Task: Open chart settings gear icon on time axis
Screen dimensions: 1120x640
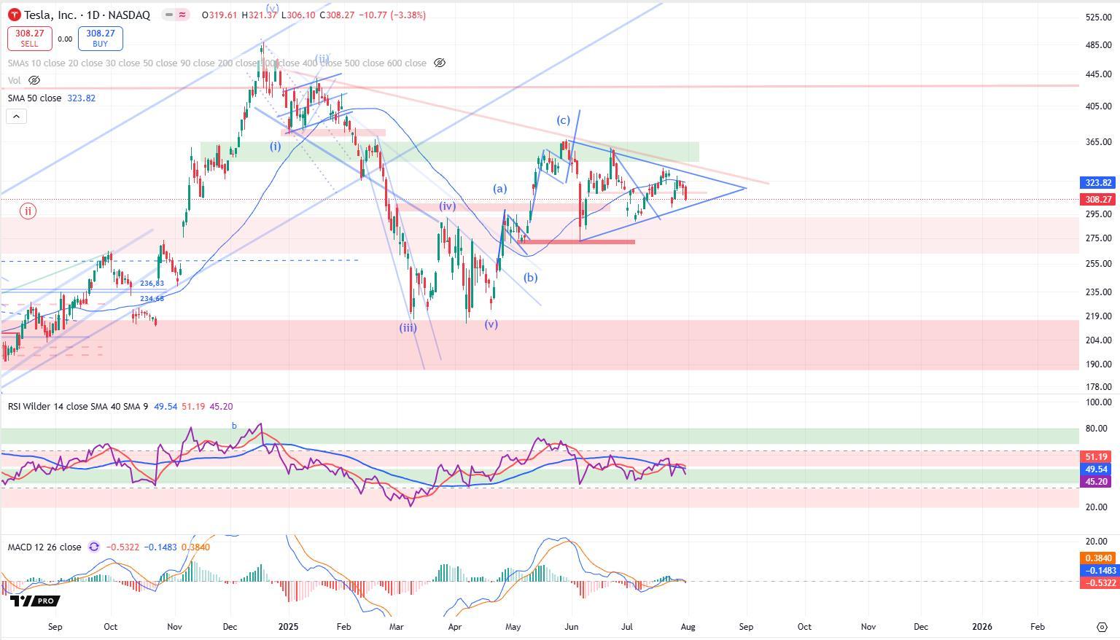Action: pos(1102,627)
